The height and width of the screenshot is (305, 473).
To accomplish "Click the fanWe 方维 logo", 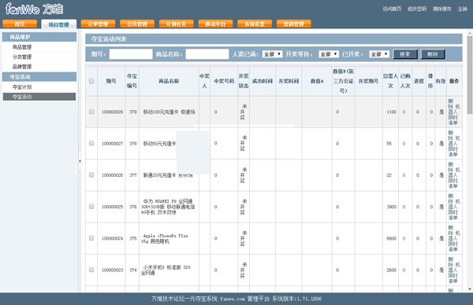I will click(x=34, y=9).
